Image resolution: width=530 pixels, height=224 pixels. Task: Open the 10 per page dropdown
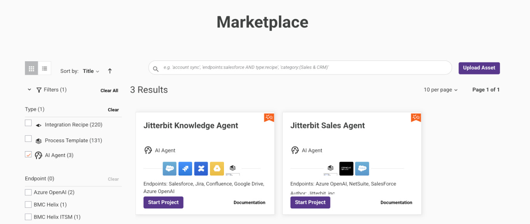[x=440, y=90]
